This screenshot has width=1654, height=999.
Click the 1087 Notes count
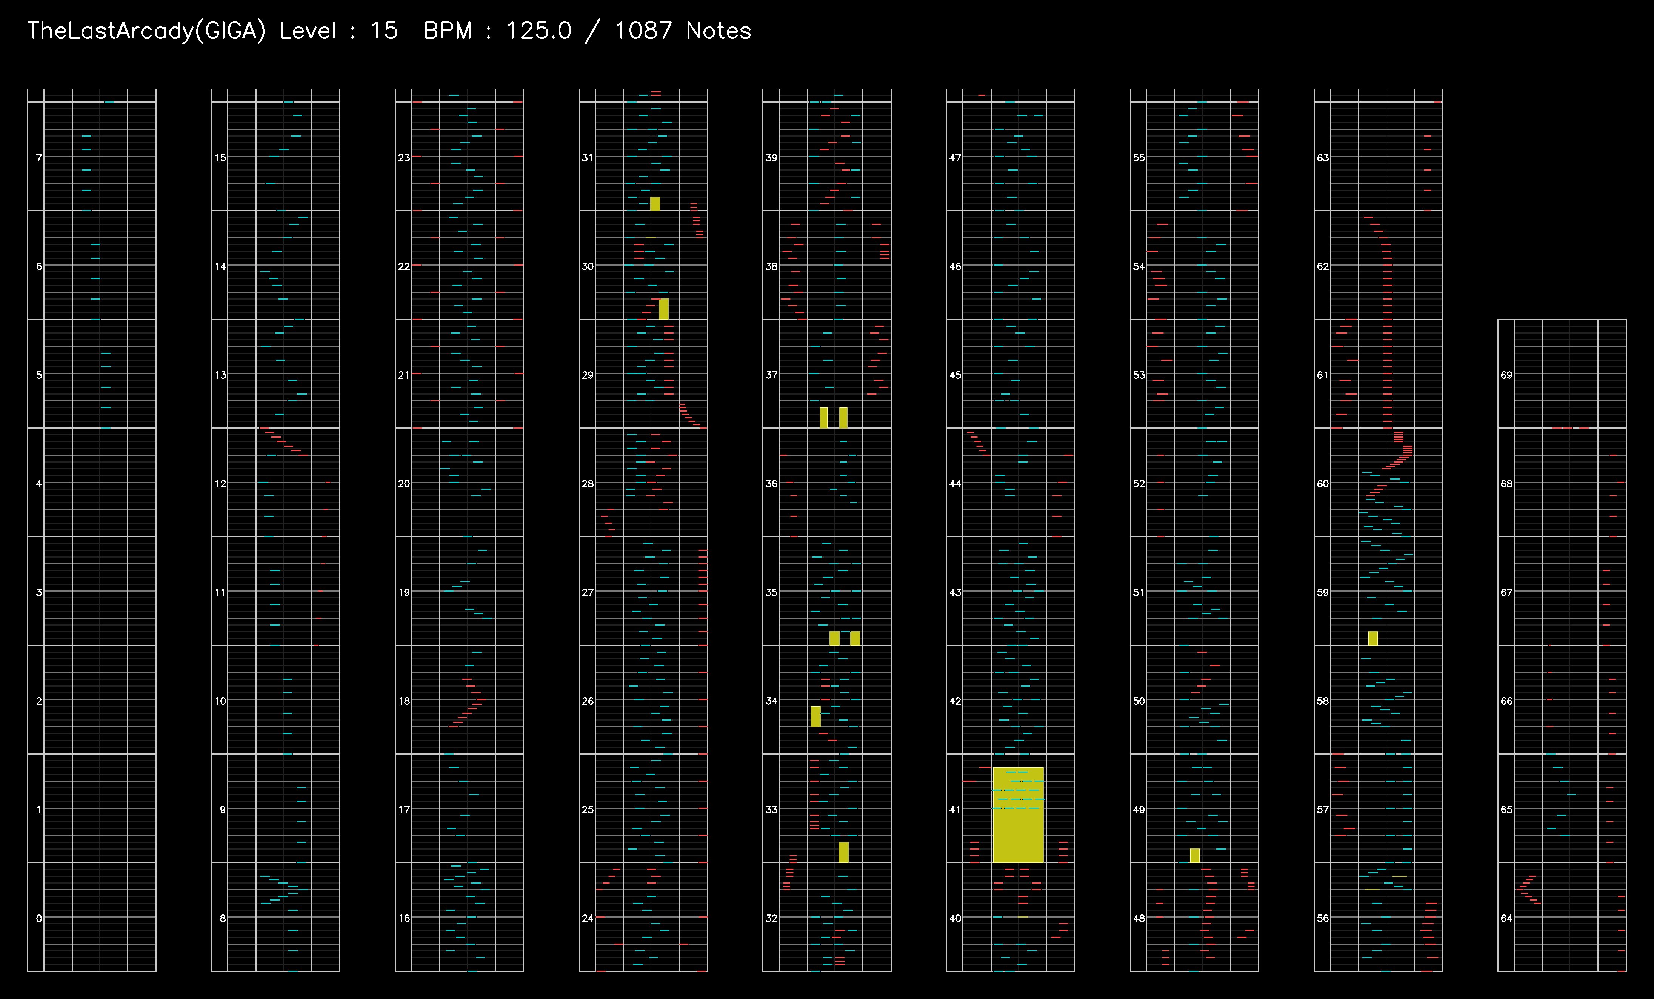[683, 31]
